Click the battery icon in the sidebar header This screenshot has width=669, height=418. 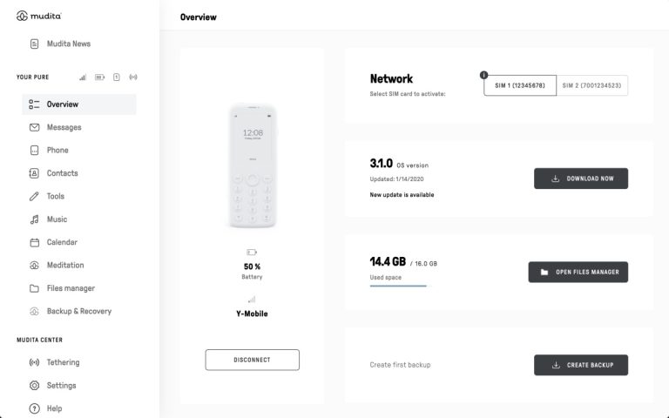(x=99, y=78)
